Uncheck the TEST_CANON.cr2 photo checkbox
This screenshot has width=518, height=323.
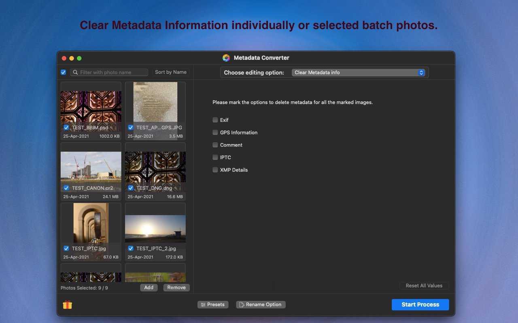click(66, 188)
